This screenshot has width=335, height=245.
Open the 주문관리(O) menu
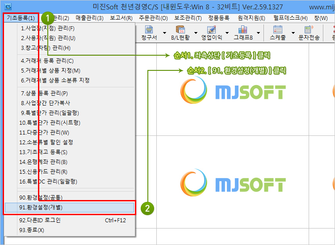(x=153, y=18)
